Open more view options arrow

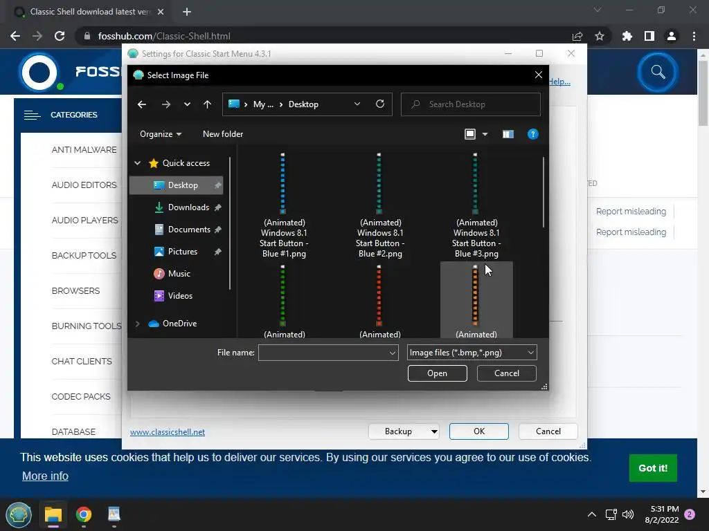click(x=485, y=134)
